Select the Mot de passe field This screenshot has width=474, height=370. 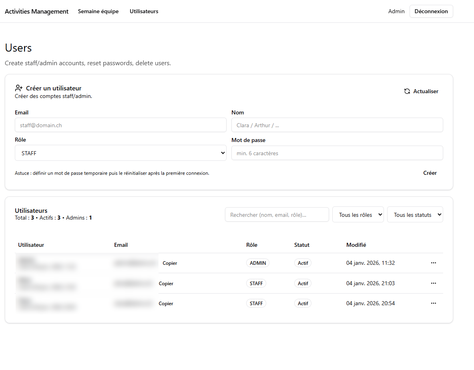337,153
